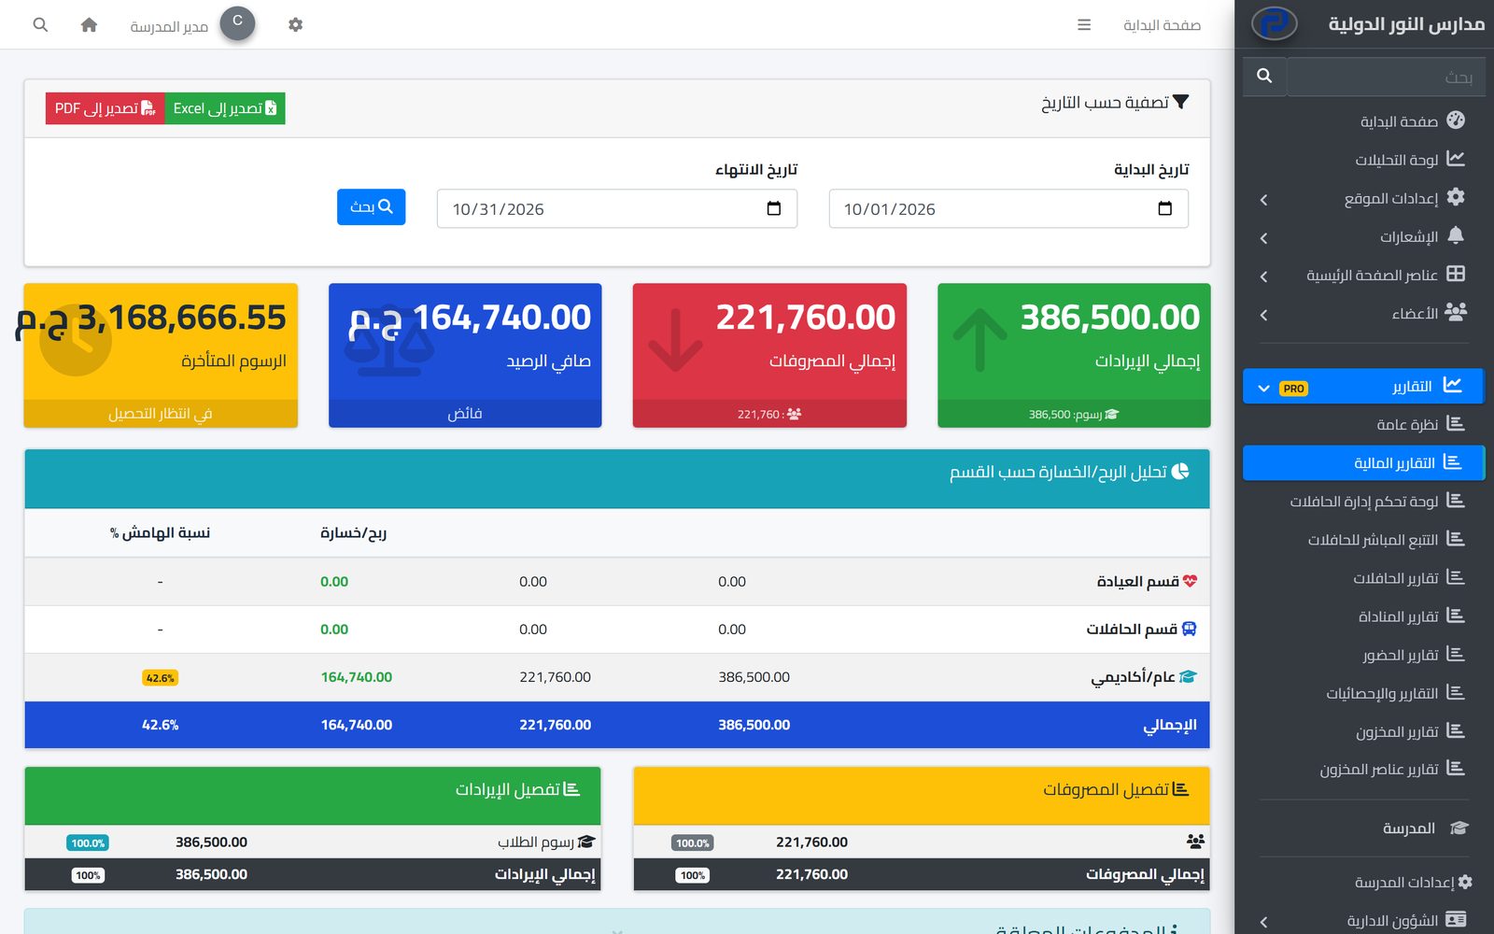
Task: Click the تفصيل الإيرادات panel header
Action: (x=313, y=796)
